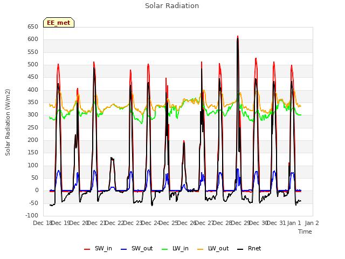The image size is (345, 259).
Task: Click the Dec 25 x-axis label
Action: (169, 223)
